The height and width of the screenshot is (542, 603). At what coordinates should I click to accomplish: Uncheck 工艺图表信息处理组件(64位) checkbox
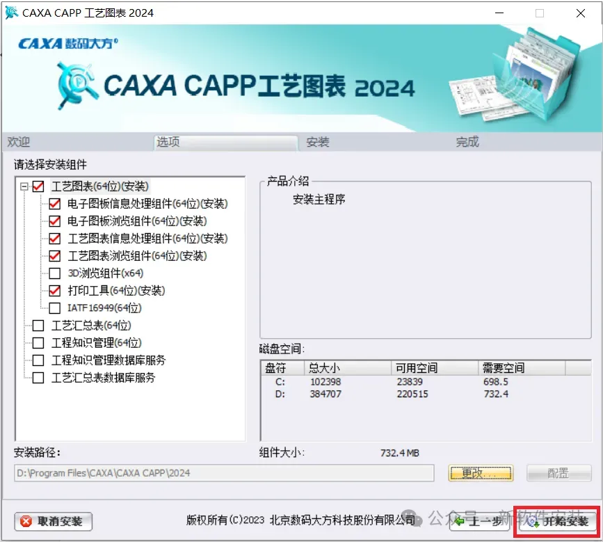click(x=55, y=239)
